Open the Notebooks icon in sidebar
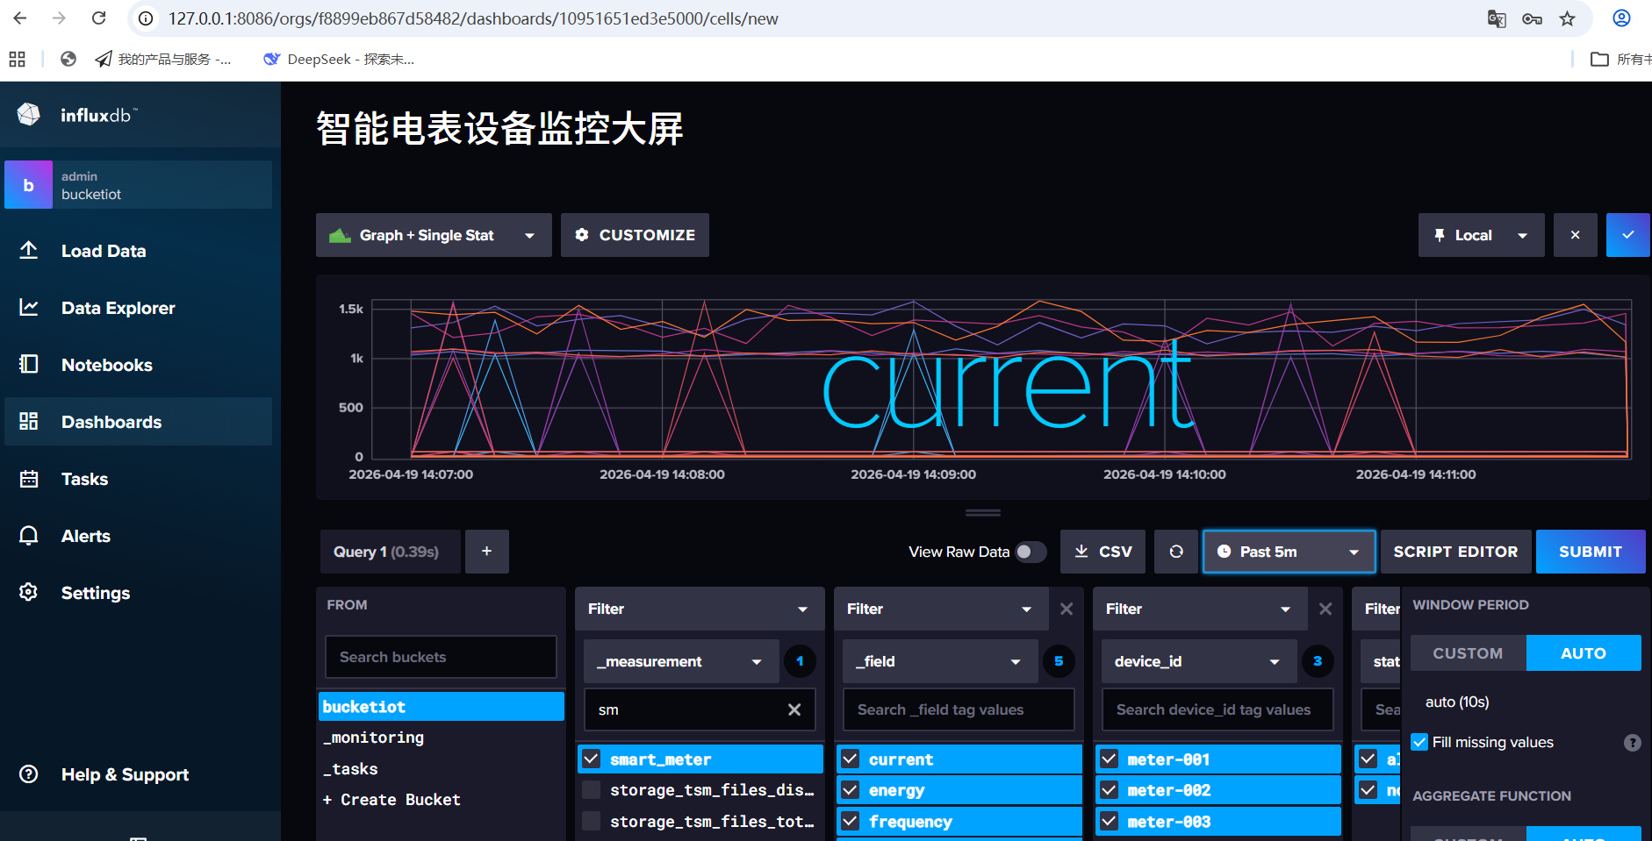Viewport: 1652px width, 841px height. (29, 364)
